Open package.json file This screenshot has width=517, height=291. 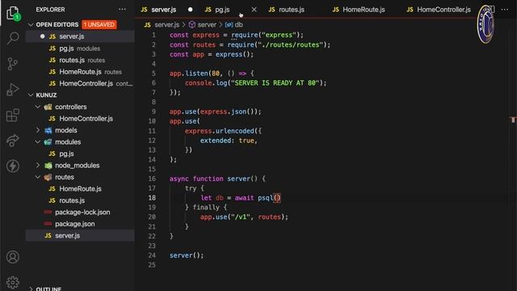point(80,224)
